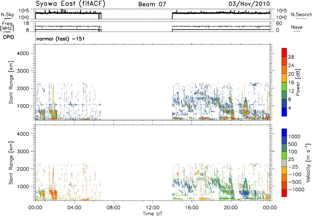This screenshot has height=216, width=312.
Task: Click the 'Syowa East (fitACF)' plot title
Action: (70, 4)
